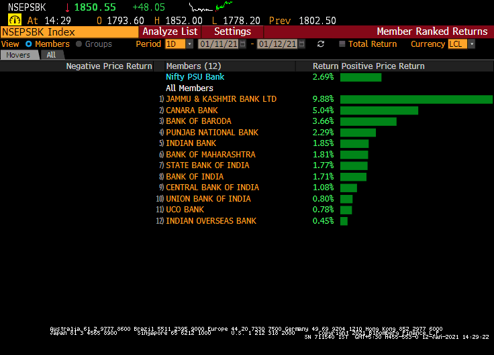Select the Groups radio button
494x355 pixels.
pyautogui.click(x=79, y=44)
